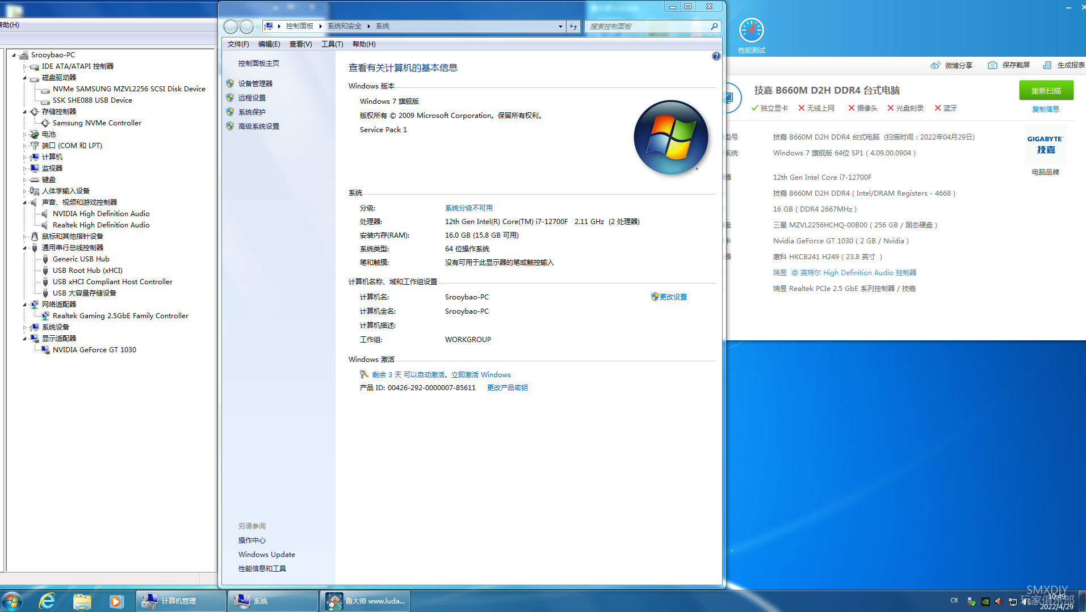Select Samsung NVMe Controller tree item

coord(97,123)
